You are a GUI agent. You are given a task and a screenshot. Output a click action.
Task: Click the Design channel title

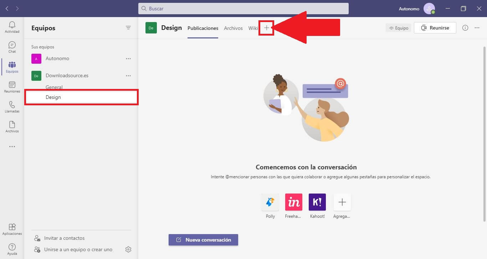click(x=171, y=28)
